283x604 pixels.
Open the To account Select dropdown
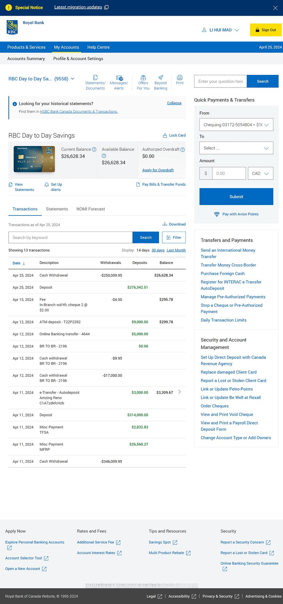pos(236,148)
